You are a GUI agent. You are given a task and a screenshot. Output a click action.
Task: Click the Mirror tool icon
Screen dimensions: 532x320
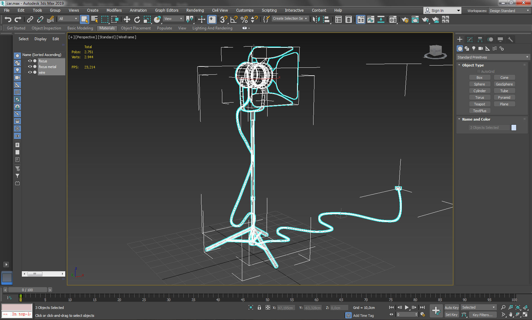(316, 20)
